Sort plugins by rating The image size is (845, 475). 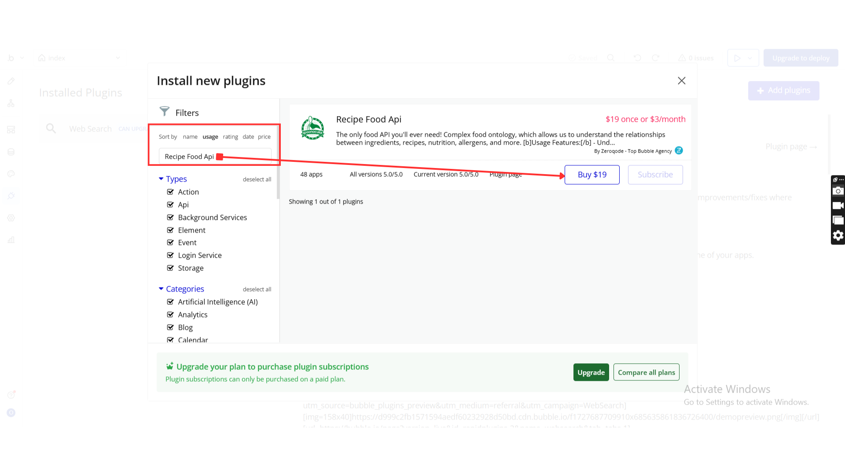coord(230,137)
